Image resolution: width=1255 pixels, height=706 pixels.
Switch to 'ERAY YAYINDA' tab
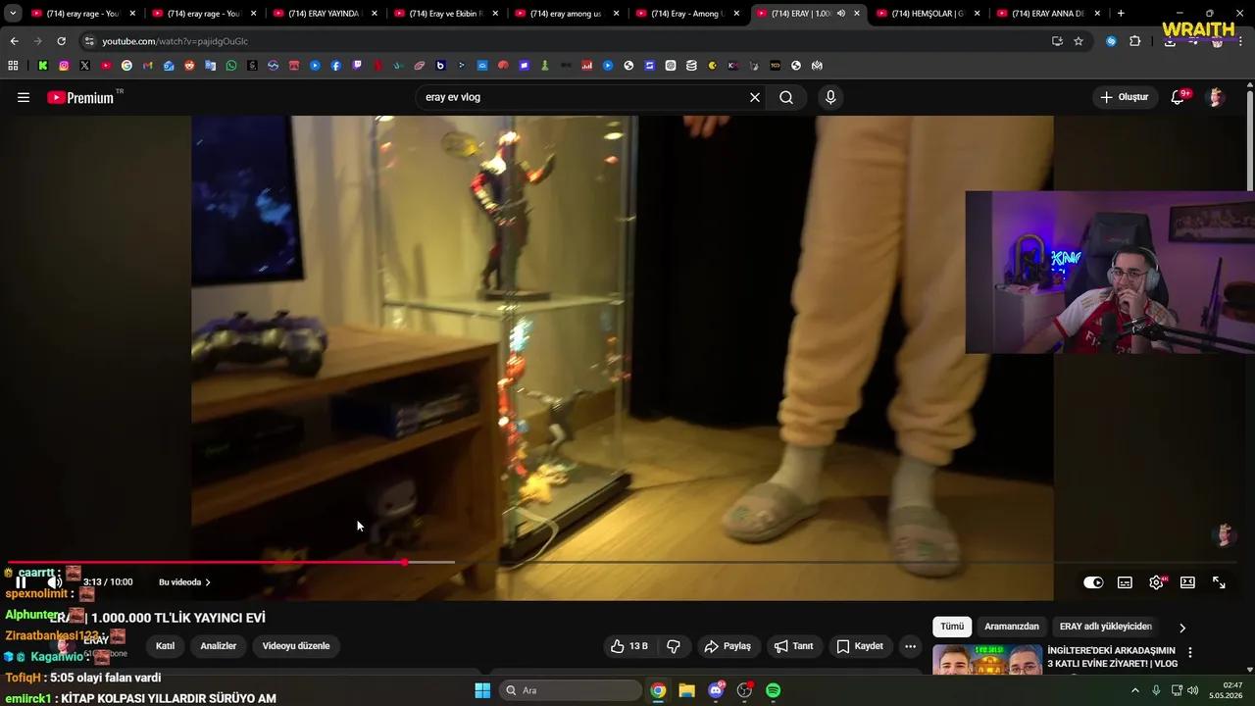tap(325, 14)
